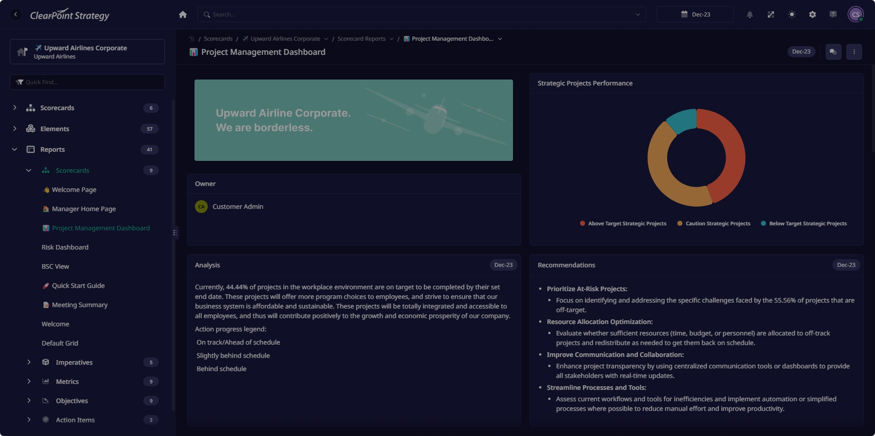Expand the Elements section
The width and height of the screenshot is (875, 436).
coord(15,129)
